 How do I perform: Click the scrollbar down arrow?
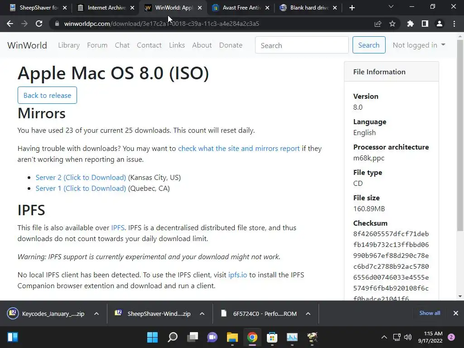pyautogui.click(x=460, y=296)
